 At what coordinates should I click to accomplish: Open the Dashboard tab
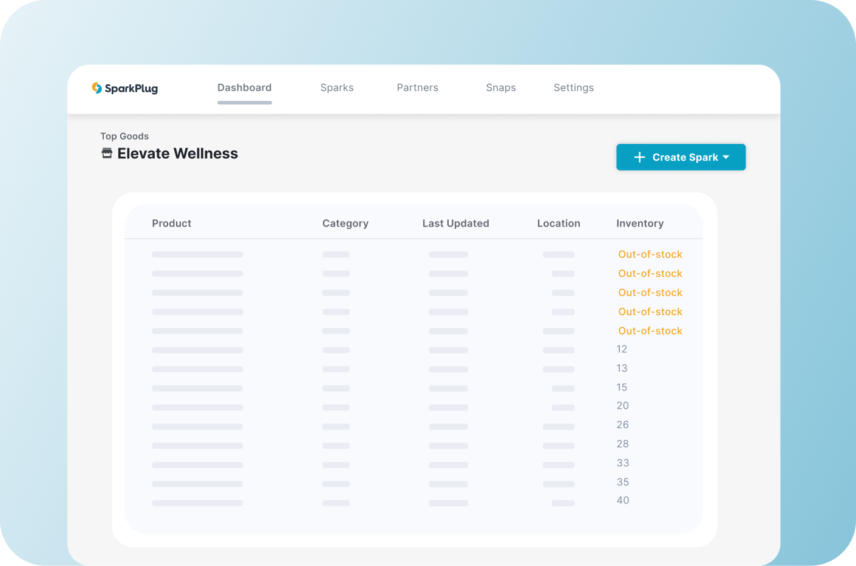tap(245, 87)
